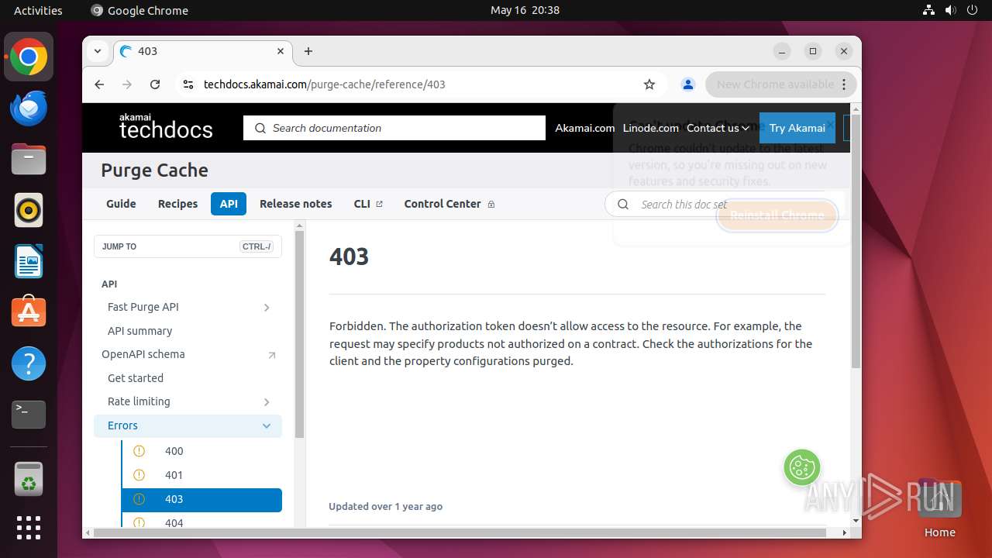Click the page vertical scrollbar

tap(856, 240)
